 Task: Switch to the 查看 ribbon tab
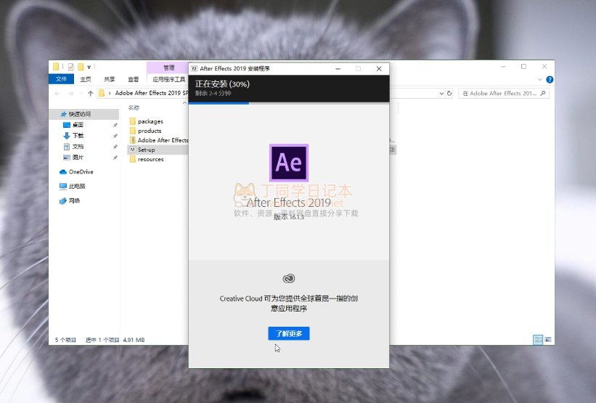134,79
